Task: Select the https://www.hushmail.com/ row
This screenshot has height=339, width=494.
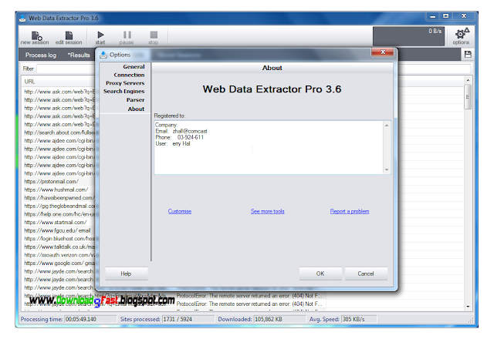Action: tap(59, 190)
